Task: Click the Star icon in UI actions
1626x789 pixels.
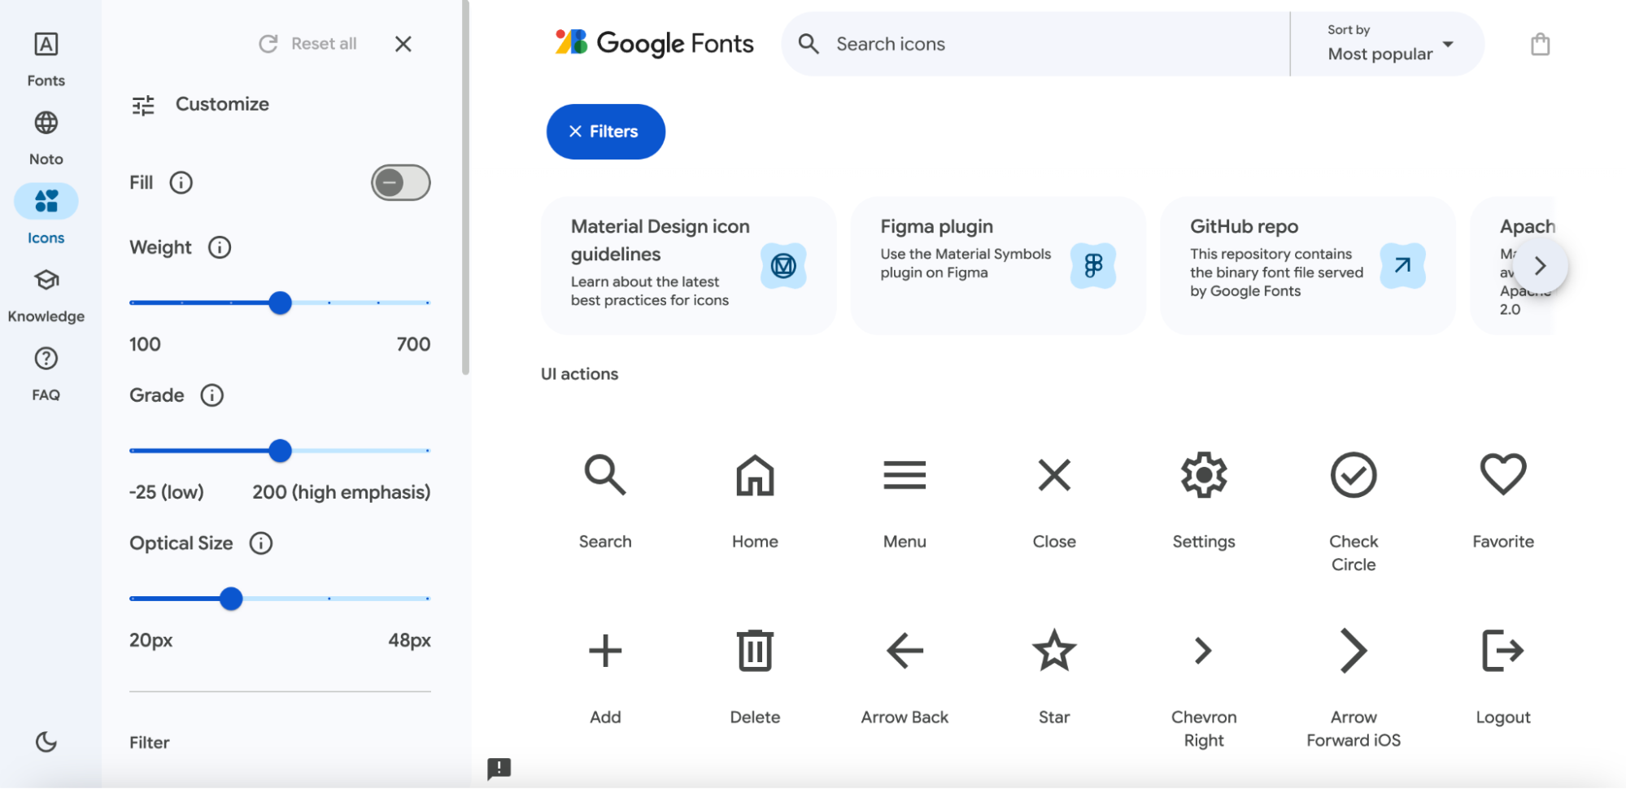Action: [x=1053, y=650]
